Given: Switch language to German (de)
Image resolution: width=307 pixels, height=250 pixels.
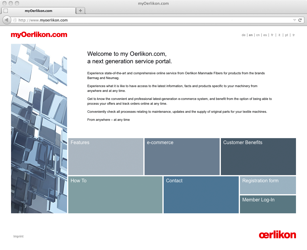Looking at the screenshot, I should (244, 35).
